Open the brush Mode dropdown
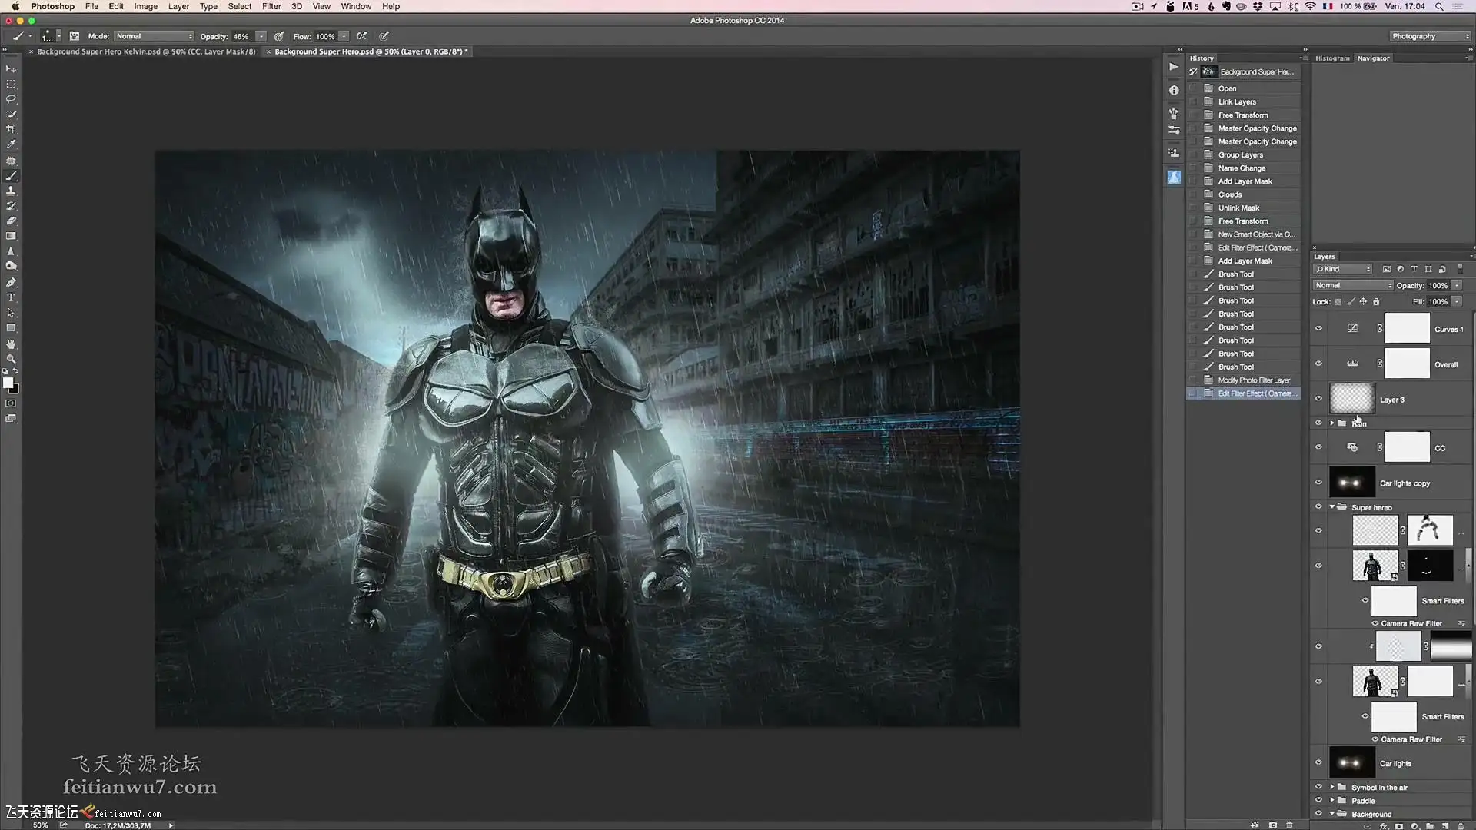1476x830 pixels. [154, 36]
